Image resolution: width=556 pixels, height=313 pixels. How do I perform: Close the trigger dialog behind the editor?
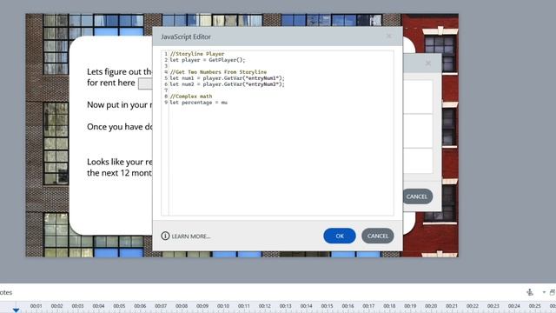428,63
